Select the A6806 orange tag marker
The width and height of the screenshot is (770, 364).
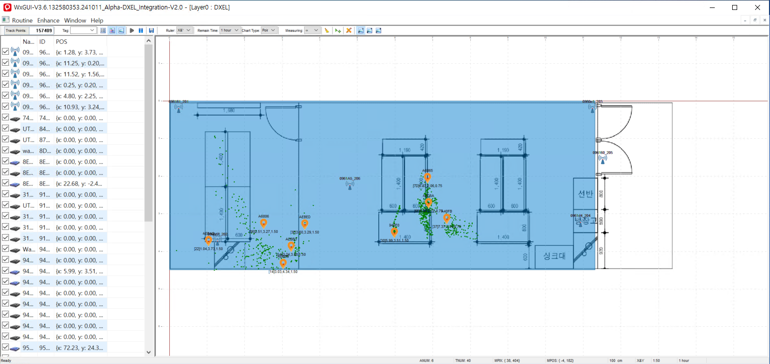(264, 223)
